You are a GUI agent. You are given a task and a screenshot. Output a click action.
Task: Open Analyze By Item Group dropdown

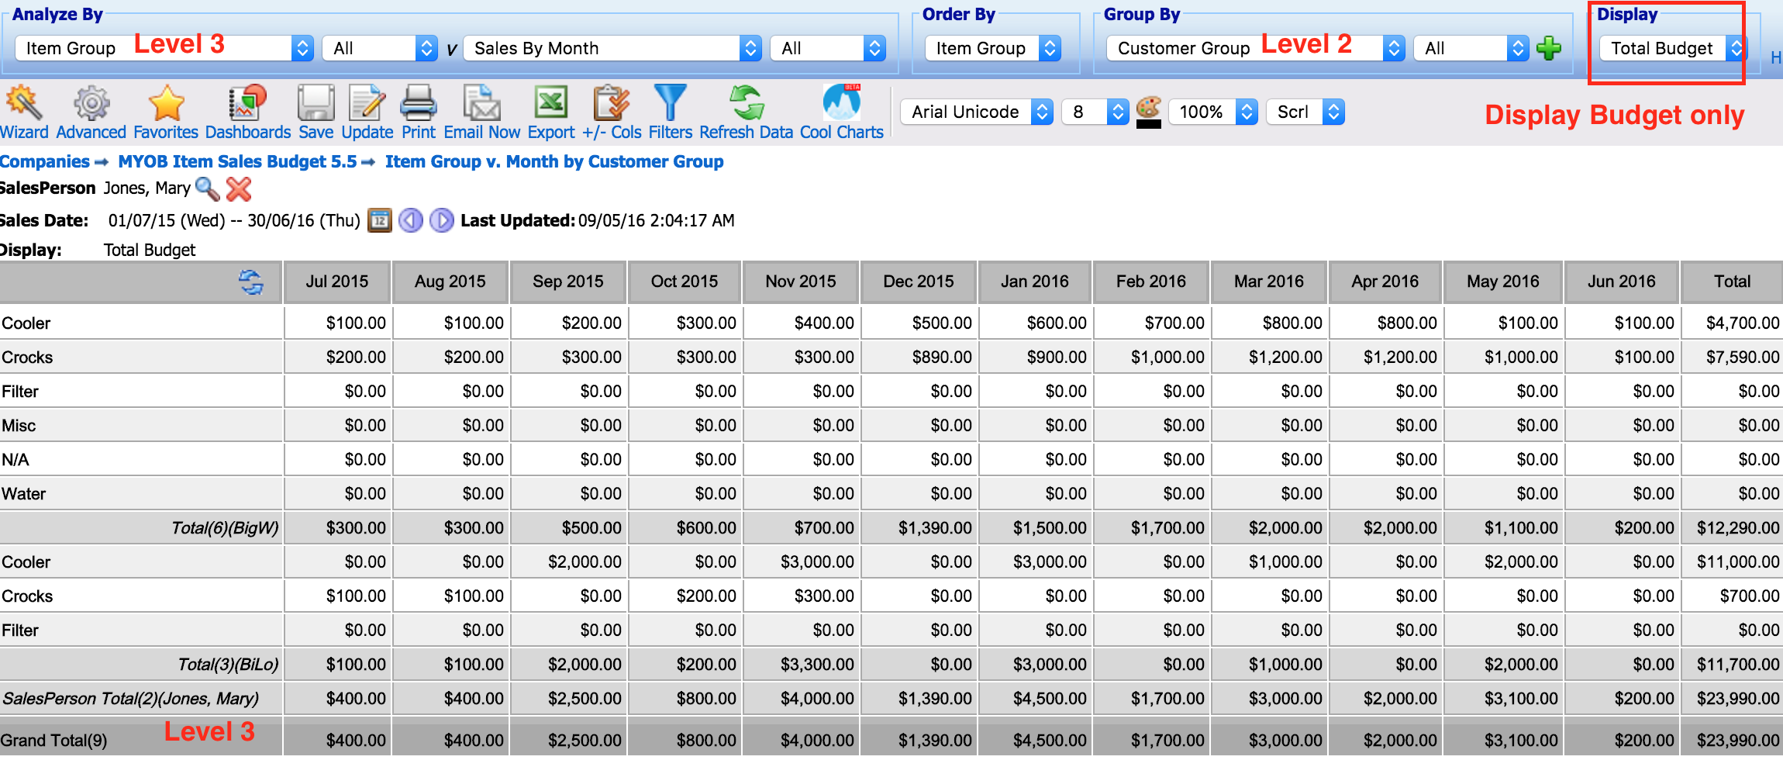tap(164, 48)
